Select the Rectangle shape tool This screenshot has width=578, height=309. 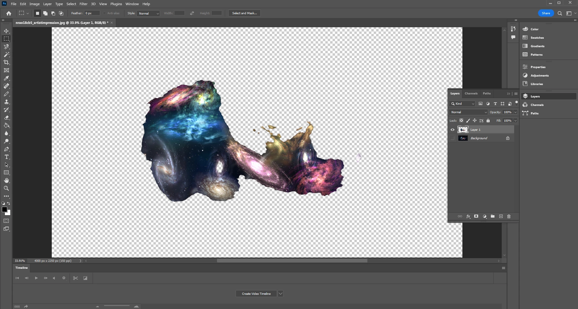(x=6, y=173)
